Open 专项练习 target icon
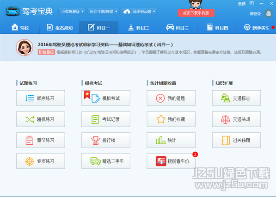Screen dimensions: 276x197 coord(30,161)
